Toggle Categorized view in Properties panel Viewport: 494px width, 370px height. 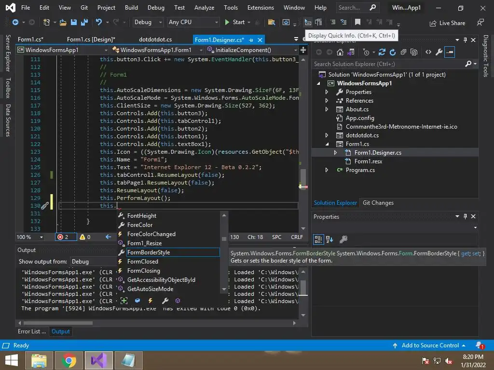click(x=318, y=239)
